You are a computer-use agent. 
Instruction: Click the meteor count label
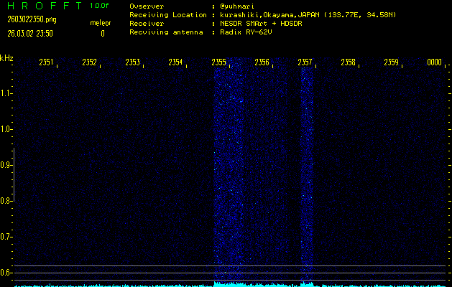click(x=101, y=23)
